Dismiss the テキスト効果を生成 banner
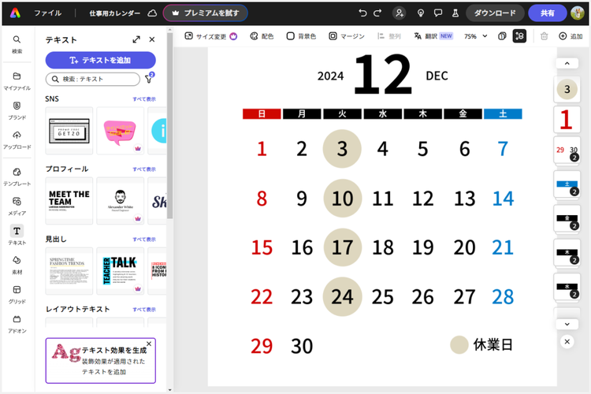591x394 pixels. coord(149,344)
